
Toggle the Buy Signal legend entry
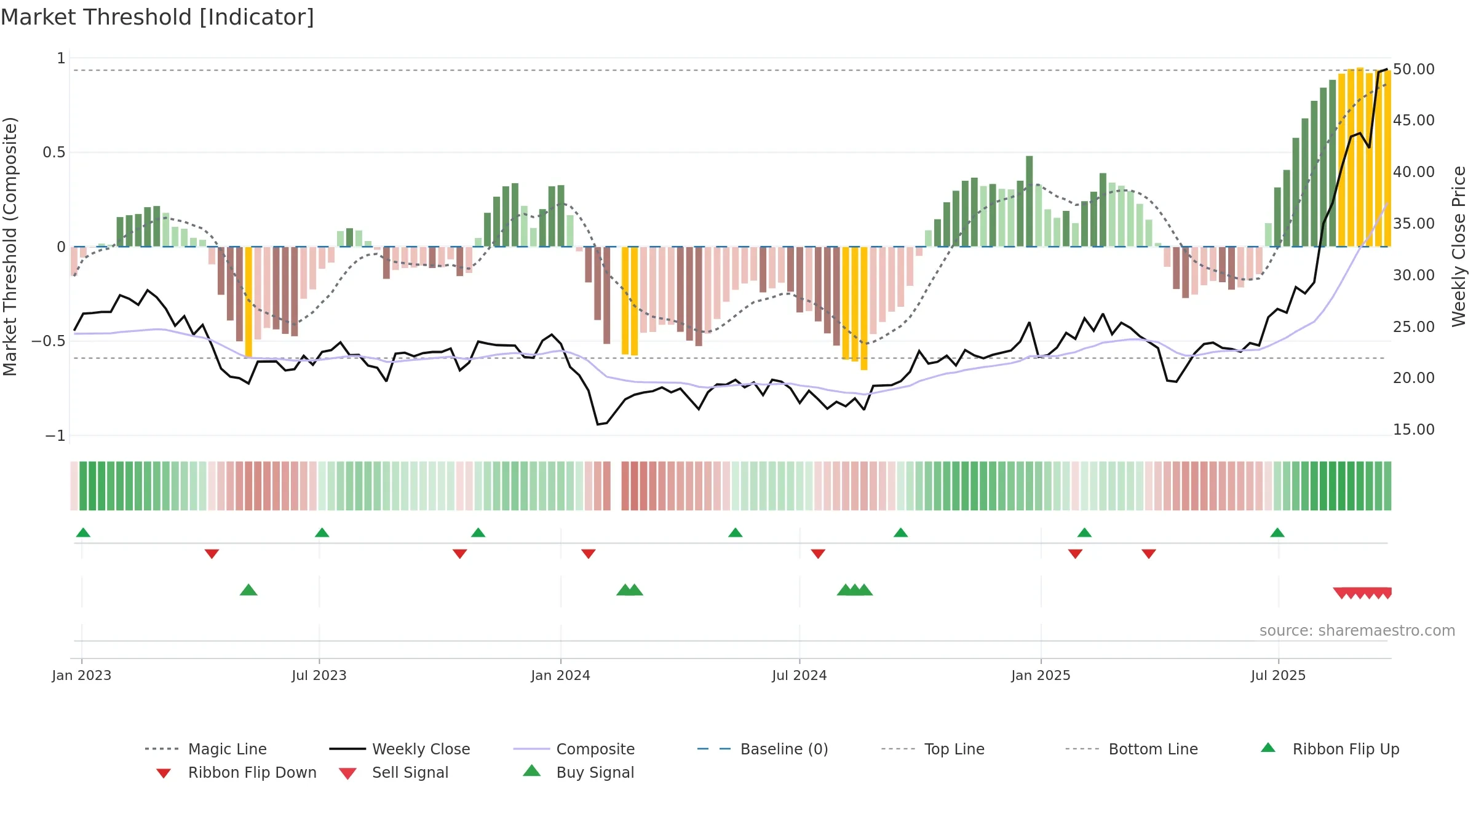click(578, 772)
